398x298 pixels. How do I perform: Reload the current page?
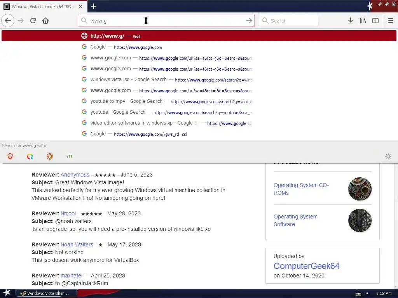(x=33, y=21)
